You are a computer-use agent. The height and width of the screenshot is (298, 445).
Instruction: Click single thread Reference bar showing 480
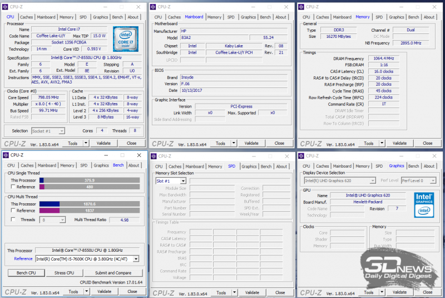tap(90, 187)
